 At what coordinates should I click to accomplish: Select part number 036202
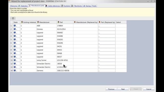coord(65,40)
